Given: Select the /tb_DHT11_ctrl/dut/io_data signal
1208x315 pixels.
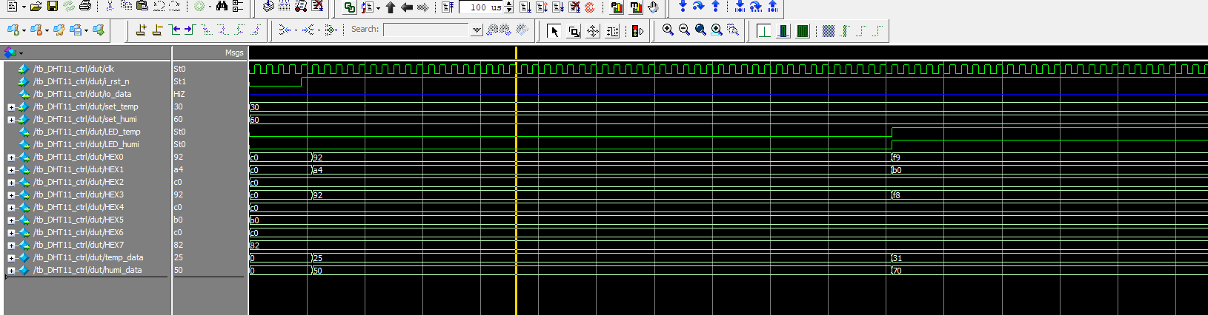Looking at the screenshot, I should (x=82, y=94).
